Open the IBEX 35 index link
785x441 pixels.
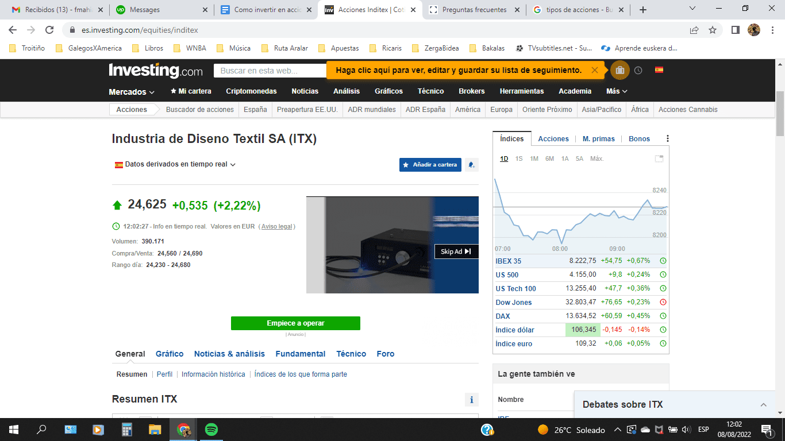(x=509, y=261)
